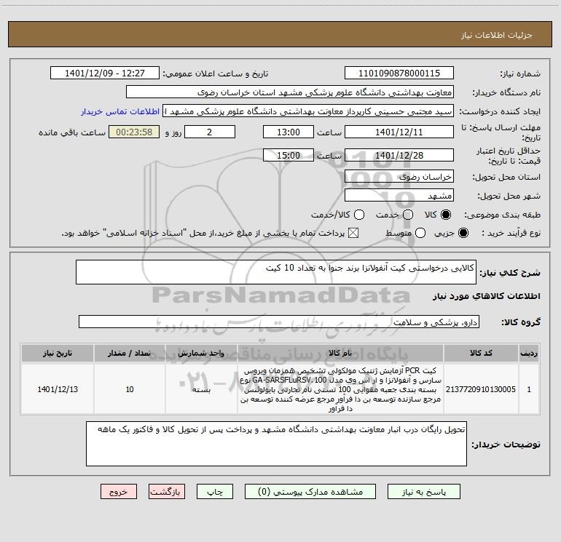This screenshot has height=542, width=561.
Task: Click the تاریخ نیاز column header
Action: [x=58, y=353]
